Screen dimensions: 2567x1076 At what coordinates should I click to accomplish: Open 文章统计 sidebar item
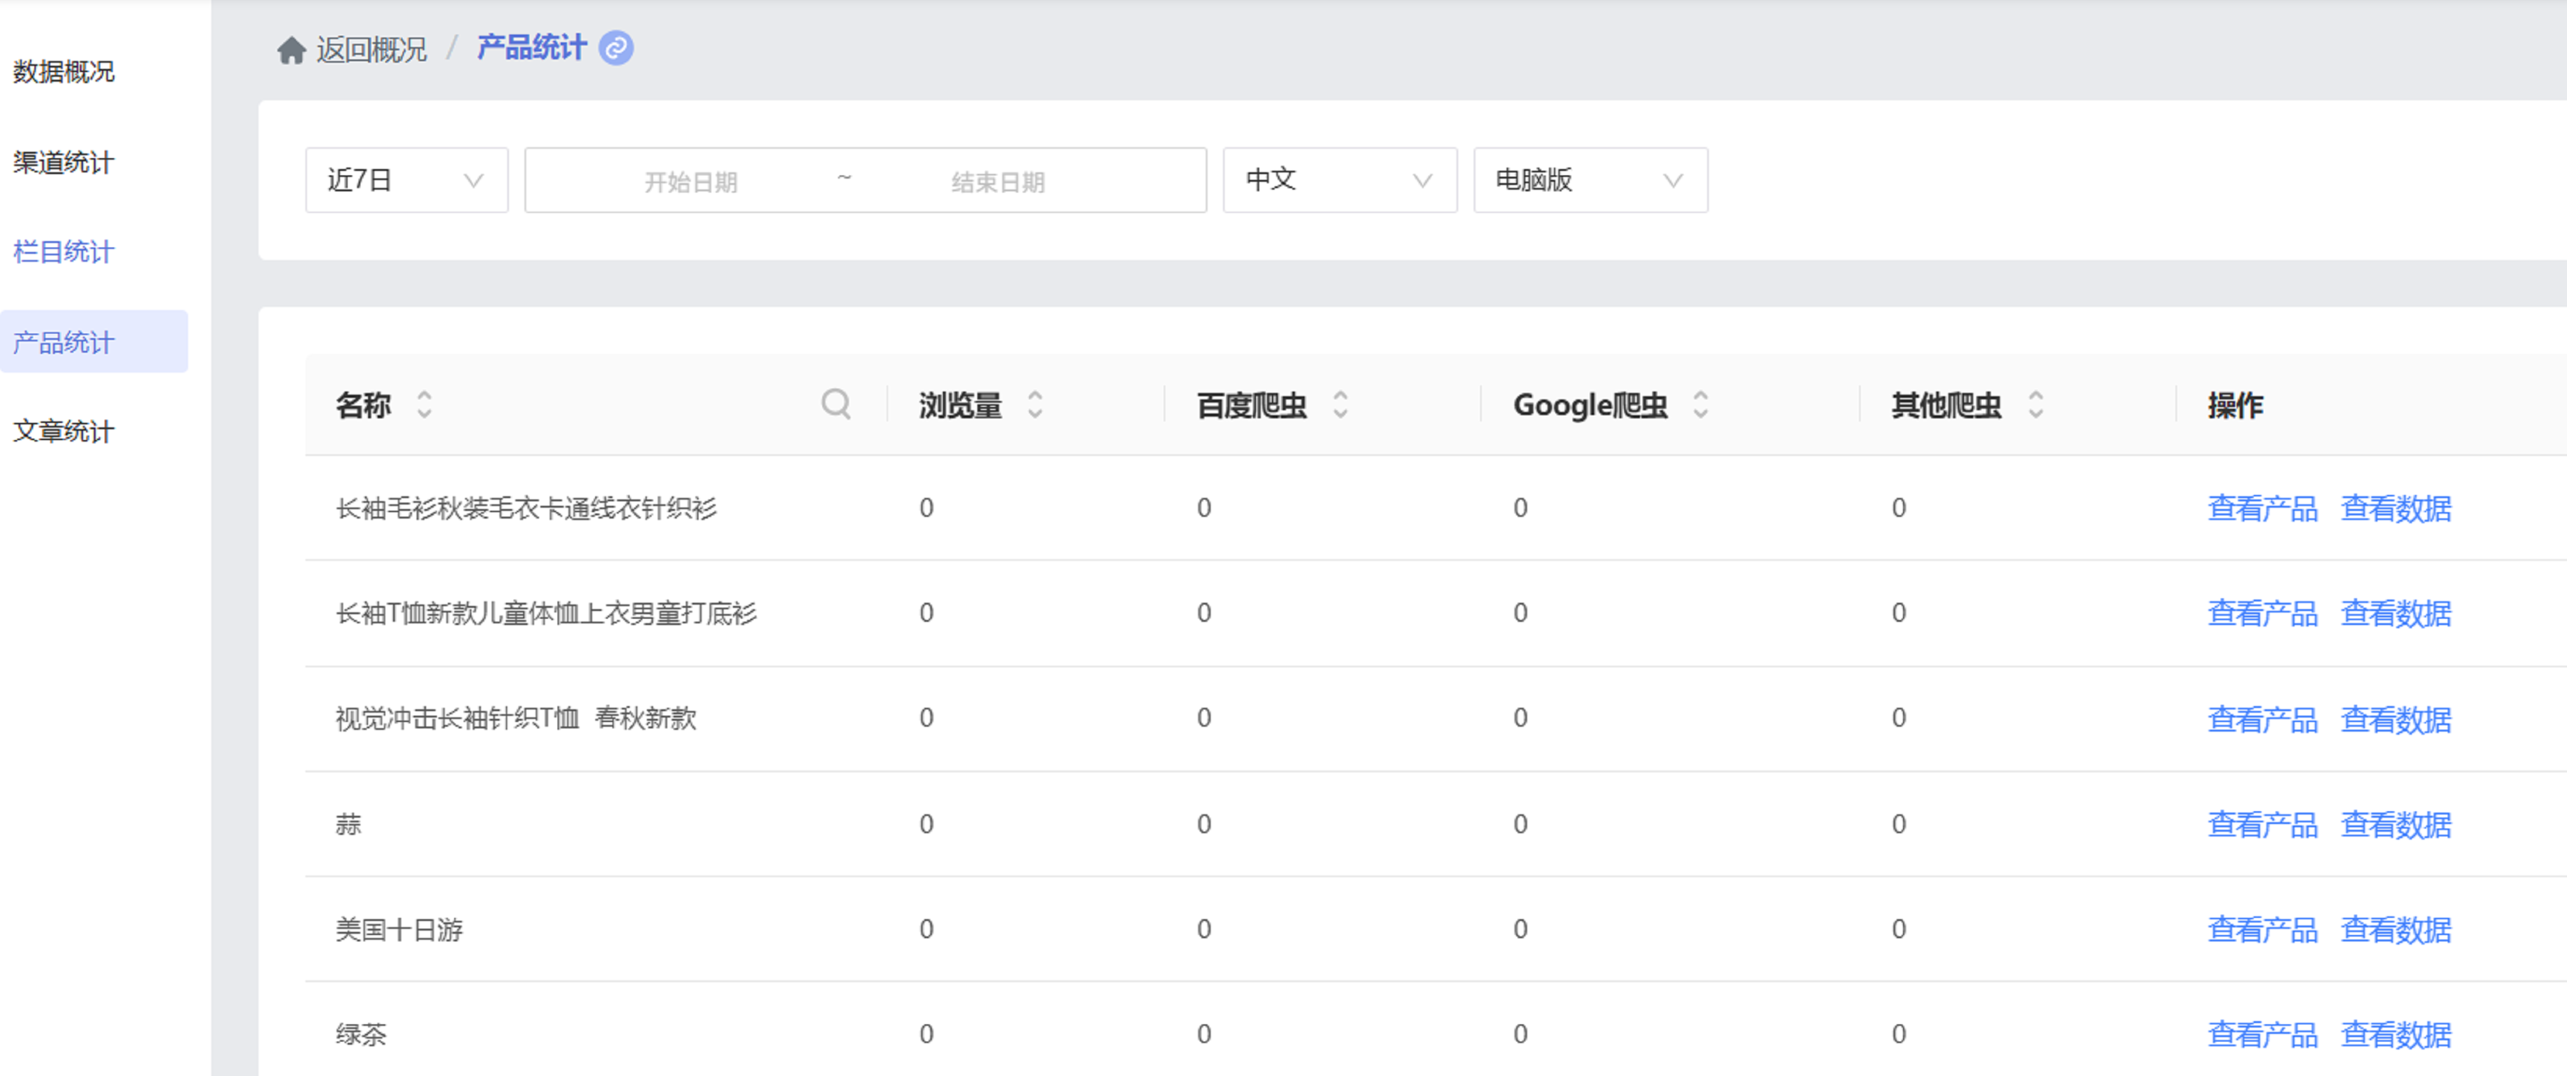pyautogui.click(x=64, y=431)
